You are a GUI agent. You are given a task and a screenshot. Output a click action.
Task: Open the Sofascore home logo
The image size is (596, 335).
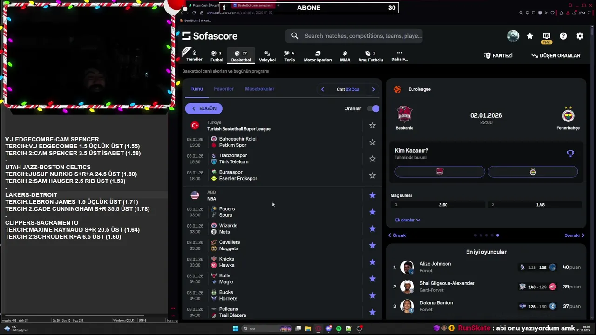tap(210, 36)
